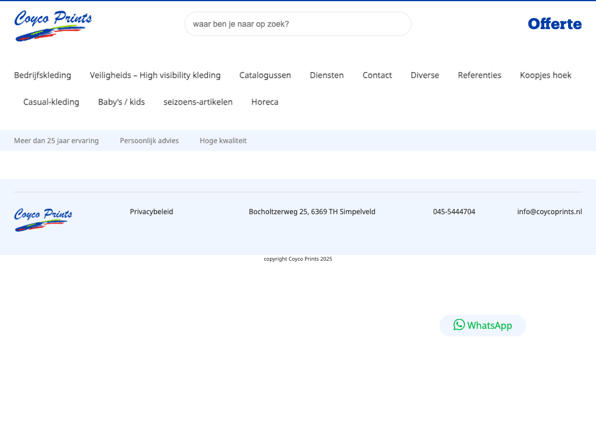The width and height of the screenshot is (596, 447).
Task: Go to Catalogussen menu item
Action: pyautogui.click(x=265, y=75)
